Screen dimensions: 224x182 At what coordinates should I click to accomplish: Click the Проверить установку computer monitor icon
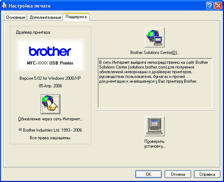click(155, 126)
